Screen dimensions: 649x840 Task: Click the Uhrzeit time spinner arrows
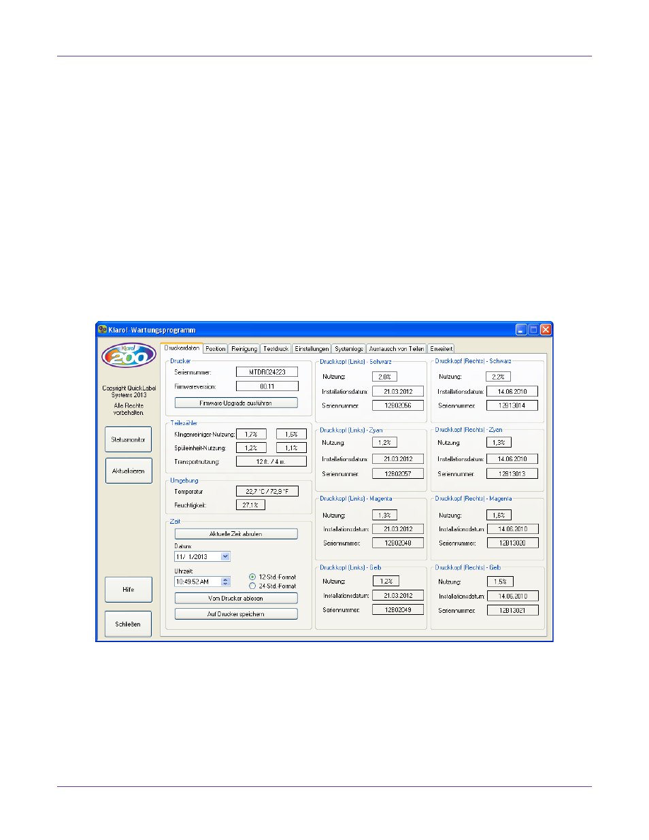pyautogui.click(x=226, y=582)
